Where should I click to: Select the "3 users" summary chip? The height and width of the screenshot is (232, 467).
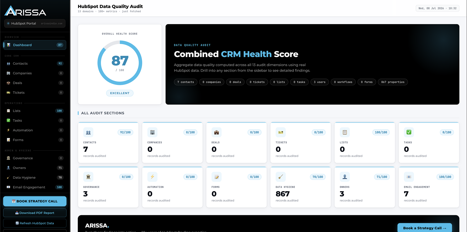click(x=320, y=82)
